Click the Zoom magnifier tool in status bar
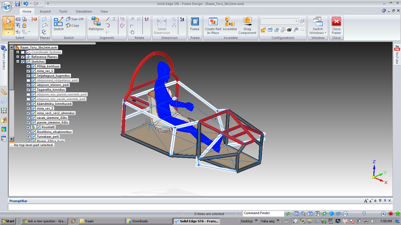The image size is (401, 225). tap(303, 214)
